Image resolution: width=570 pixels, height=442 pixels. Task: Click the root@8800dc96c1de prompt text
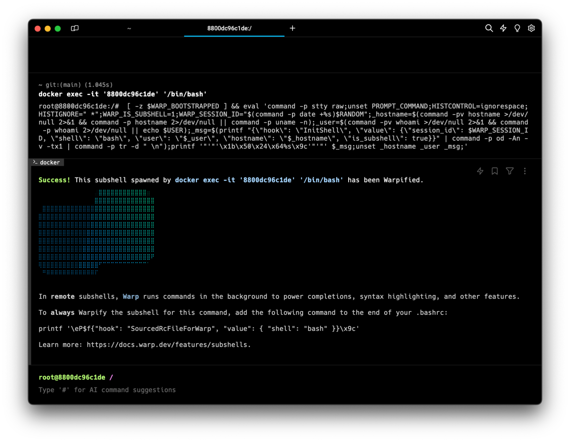[x=72, y=377]
